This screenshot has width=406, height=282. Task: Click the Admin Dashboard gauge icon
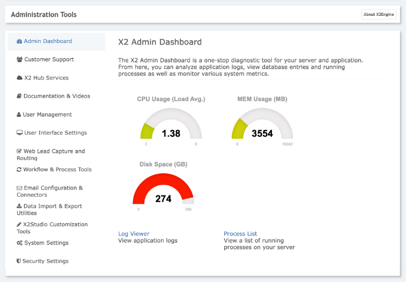19,41
